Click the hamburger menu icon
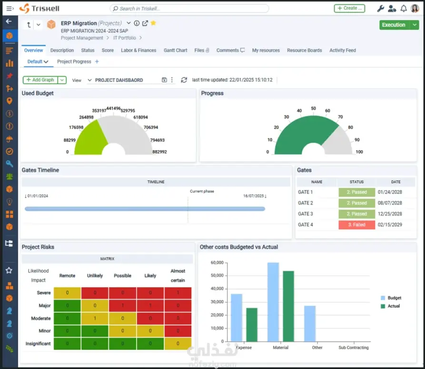The height and width of the screenshot is (369, 425). coord(10,9)
